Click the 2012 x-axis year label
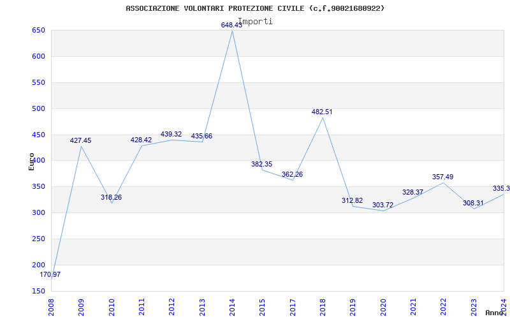The height and width of the screenshot is (319, 510). 172,308
